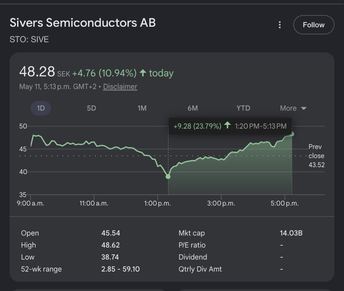Click the +9.28 (23.79%) tooltip value
Image resolution: width=344 pixels, height=291 pixels.
pyautogui.click(x=197, y=126)
